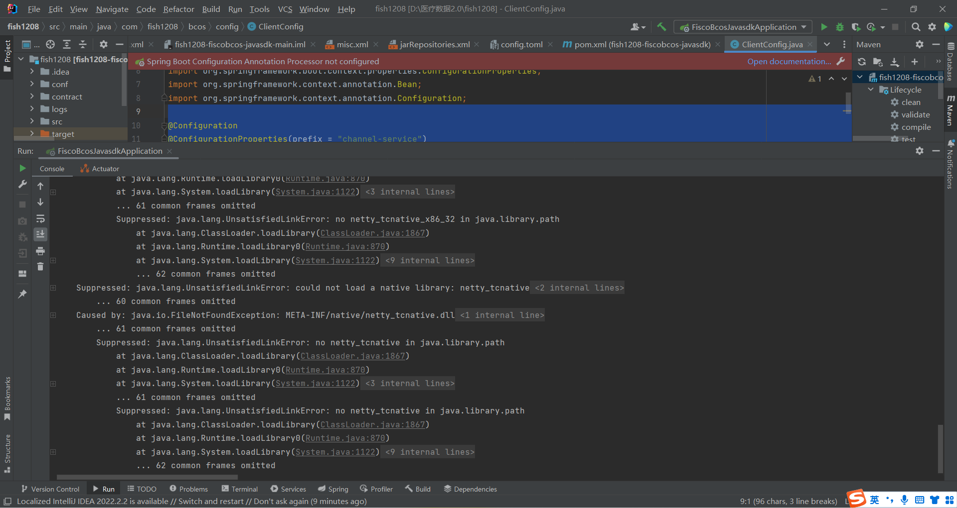The width and height of the screenshot is (957, 508).
Task: Open ClassLoader.java:1867 link in first Suppressed trace
Action: pos(372,233)
